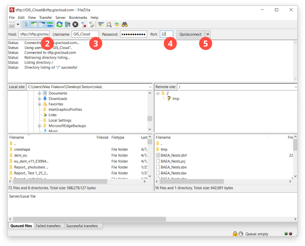Open the Site Manager icon
The height and width of the screenshot is (246, 305).
tap(12, 25)
